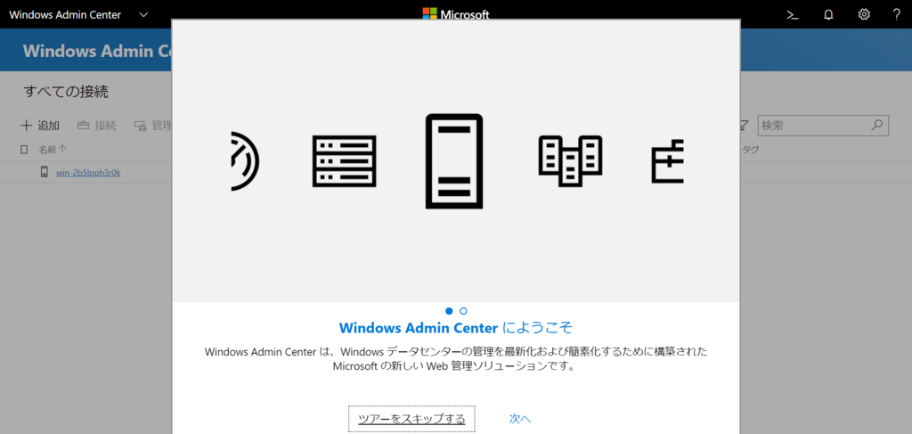
Task: Toggle the select-all checkbox in the header
Action: 24,150
